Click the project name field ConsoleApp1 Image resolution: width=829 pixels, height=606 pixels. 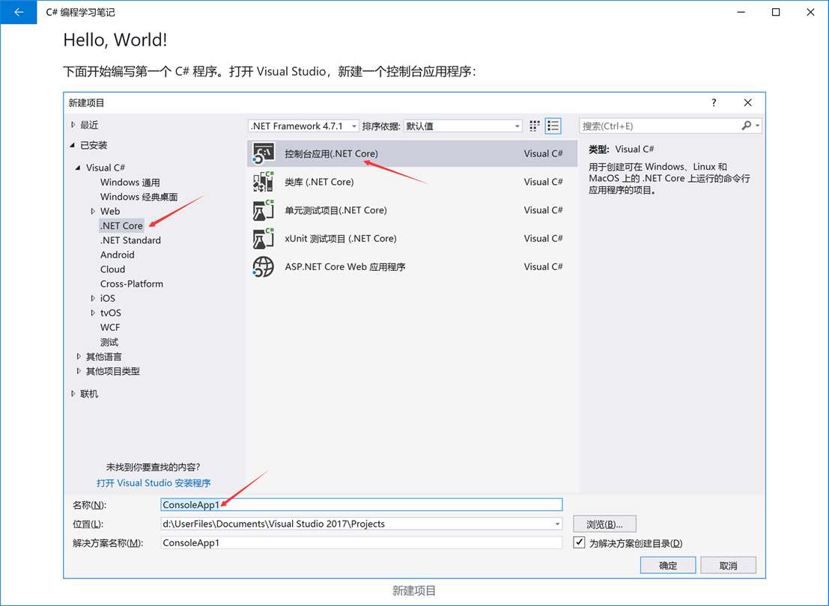(x=362, y=504)
